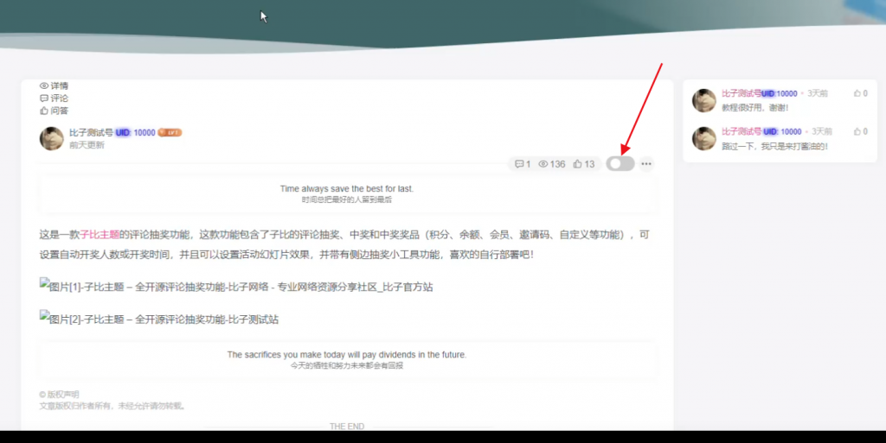Click the comment text 路过一下，我只是来打酱油的!

tap(774, 146)
